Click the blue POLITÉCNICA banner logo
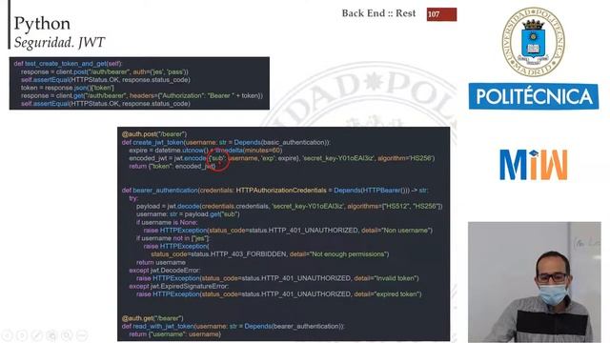The height and width of the screenshot is (343, 610). 534,96
